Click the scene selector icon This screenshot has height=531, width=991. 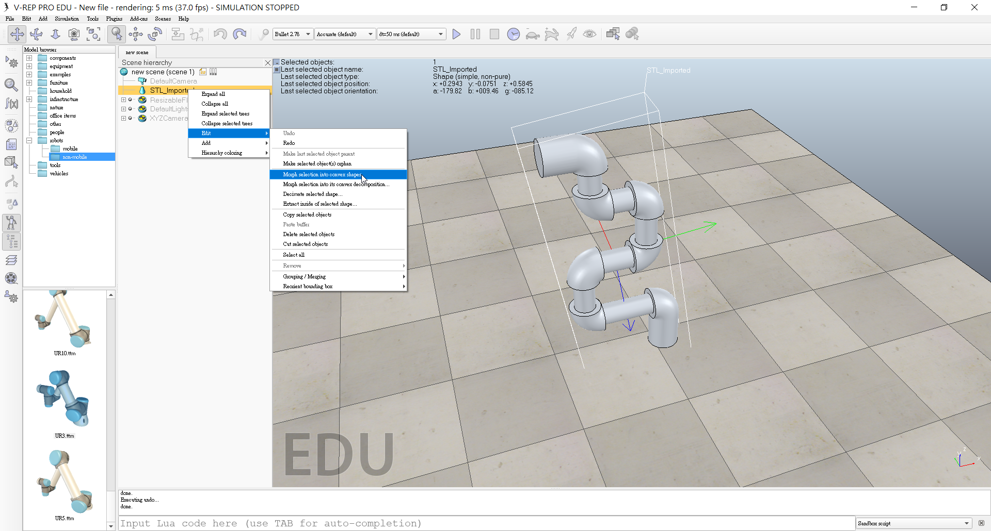632,34
